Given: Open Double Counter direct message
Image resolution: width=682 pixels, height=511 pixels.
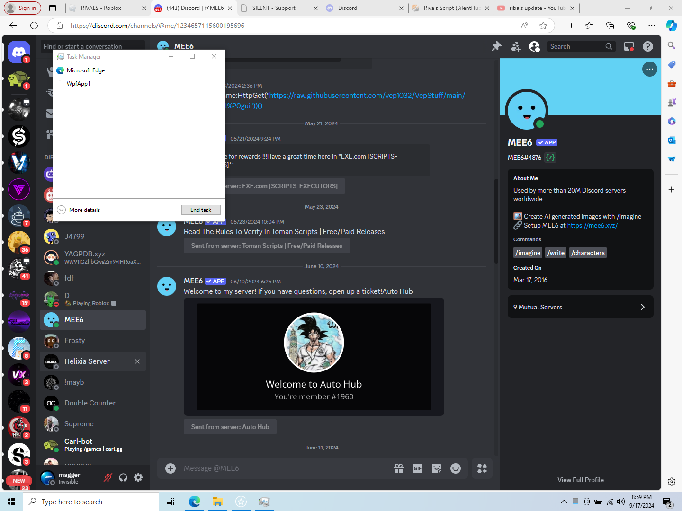Looking at the screenshot, I should click(93, 403).
